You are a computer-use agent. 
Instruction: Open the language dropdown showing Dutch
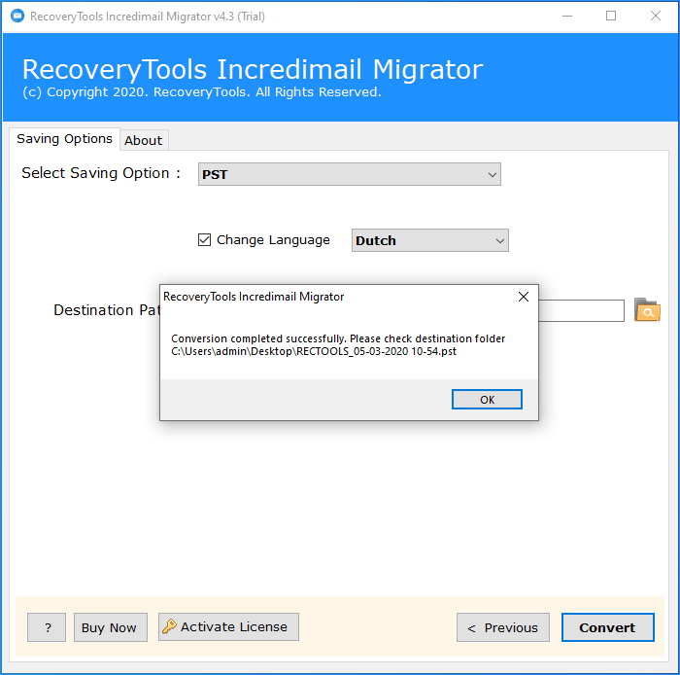429,240
